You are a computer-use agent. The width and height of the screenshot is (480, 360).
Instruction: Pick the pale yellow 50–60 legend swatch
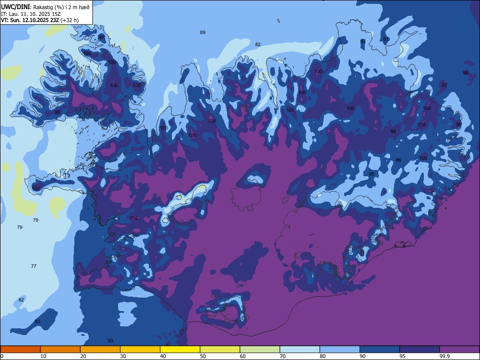tap(220, 349)
